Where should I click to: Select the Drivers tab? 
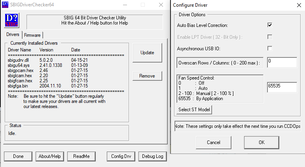[x=13, y=34]
